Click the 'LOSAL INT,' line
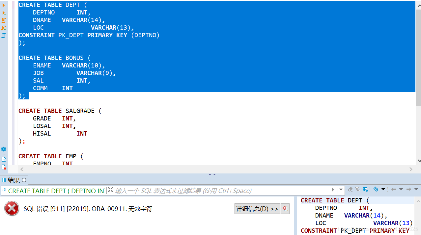Image resolution: width=421 pixels, height=235 pixels. coord(54,126)
